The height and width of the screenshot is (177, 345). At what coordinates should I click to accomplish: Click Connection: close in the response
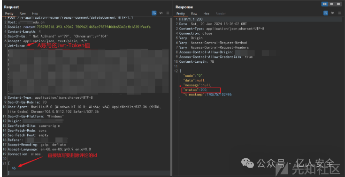click(x=196, y=33)
